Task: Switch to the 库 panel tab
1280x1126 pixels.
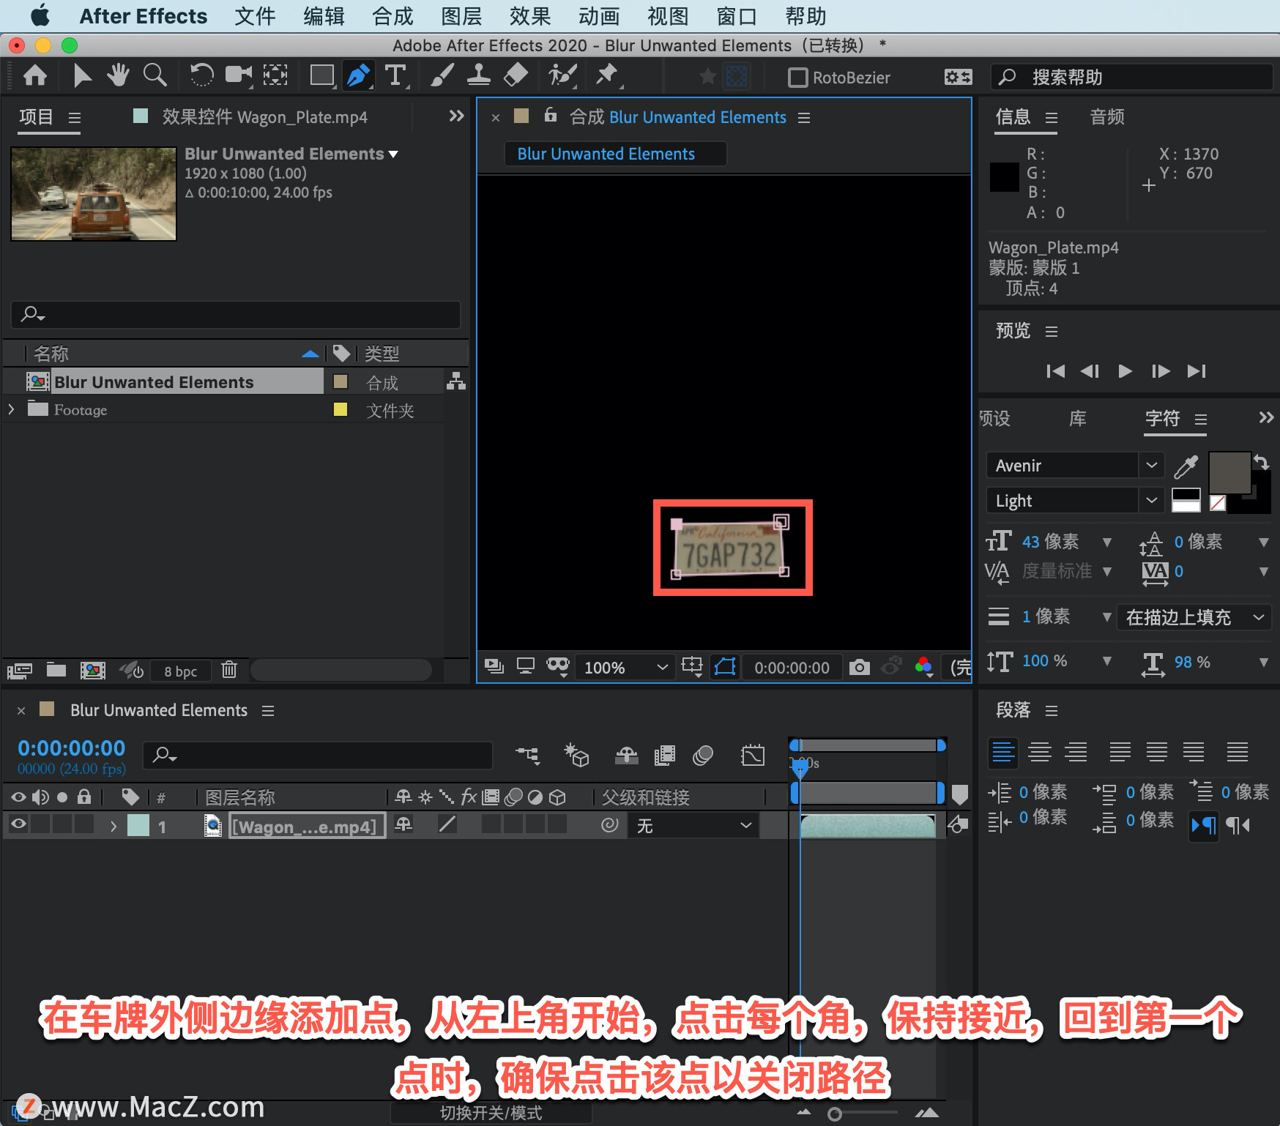Action: (x=1078, y=419)
